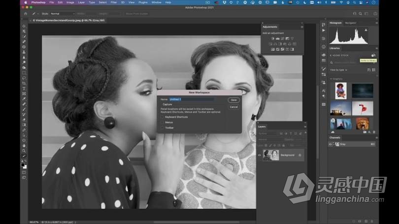Open the Adjustments panel menu

point(302,27)
